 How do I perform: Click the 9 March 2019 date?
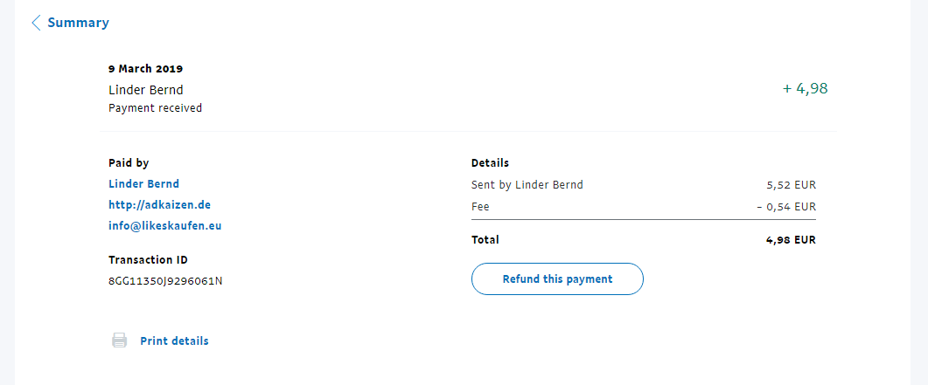tap(145, 68)
